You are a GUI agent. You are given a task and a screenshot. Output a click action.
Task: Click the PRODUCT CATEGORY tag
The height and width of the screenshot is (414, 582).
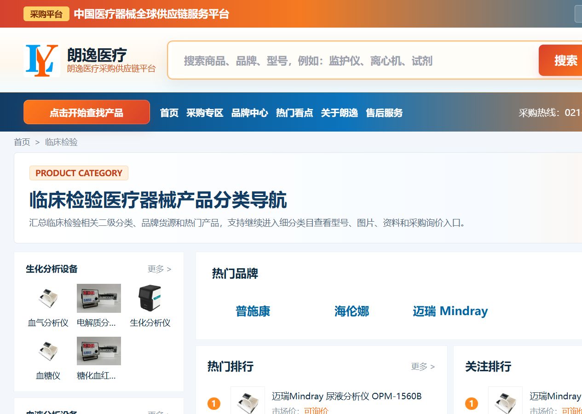coord(79,173)
